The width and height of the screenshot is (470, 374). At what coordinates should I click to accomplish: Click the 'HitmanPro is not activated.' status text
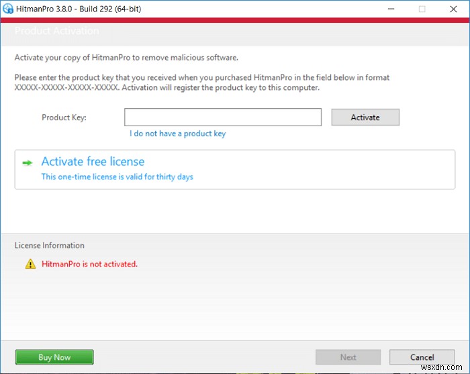click(89, 264)
